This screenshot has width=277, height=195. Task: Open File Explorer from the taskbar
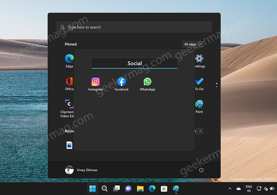(x=140, y=189)
